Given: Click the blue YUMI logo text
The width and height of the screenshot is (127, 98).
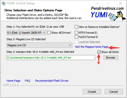Looking at the screenshot, I should pyautogui.click(x=99, y=15).
